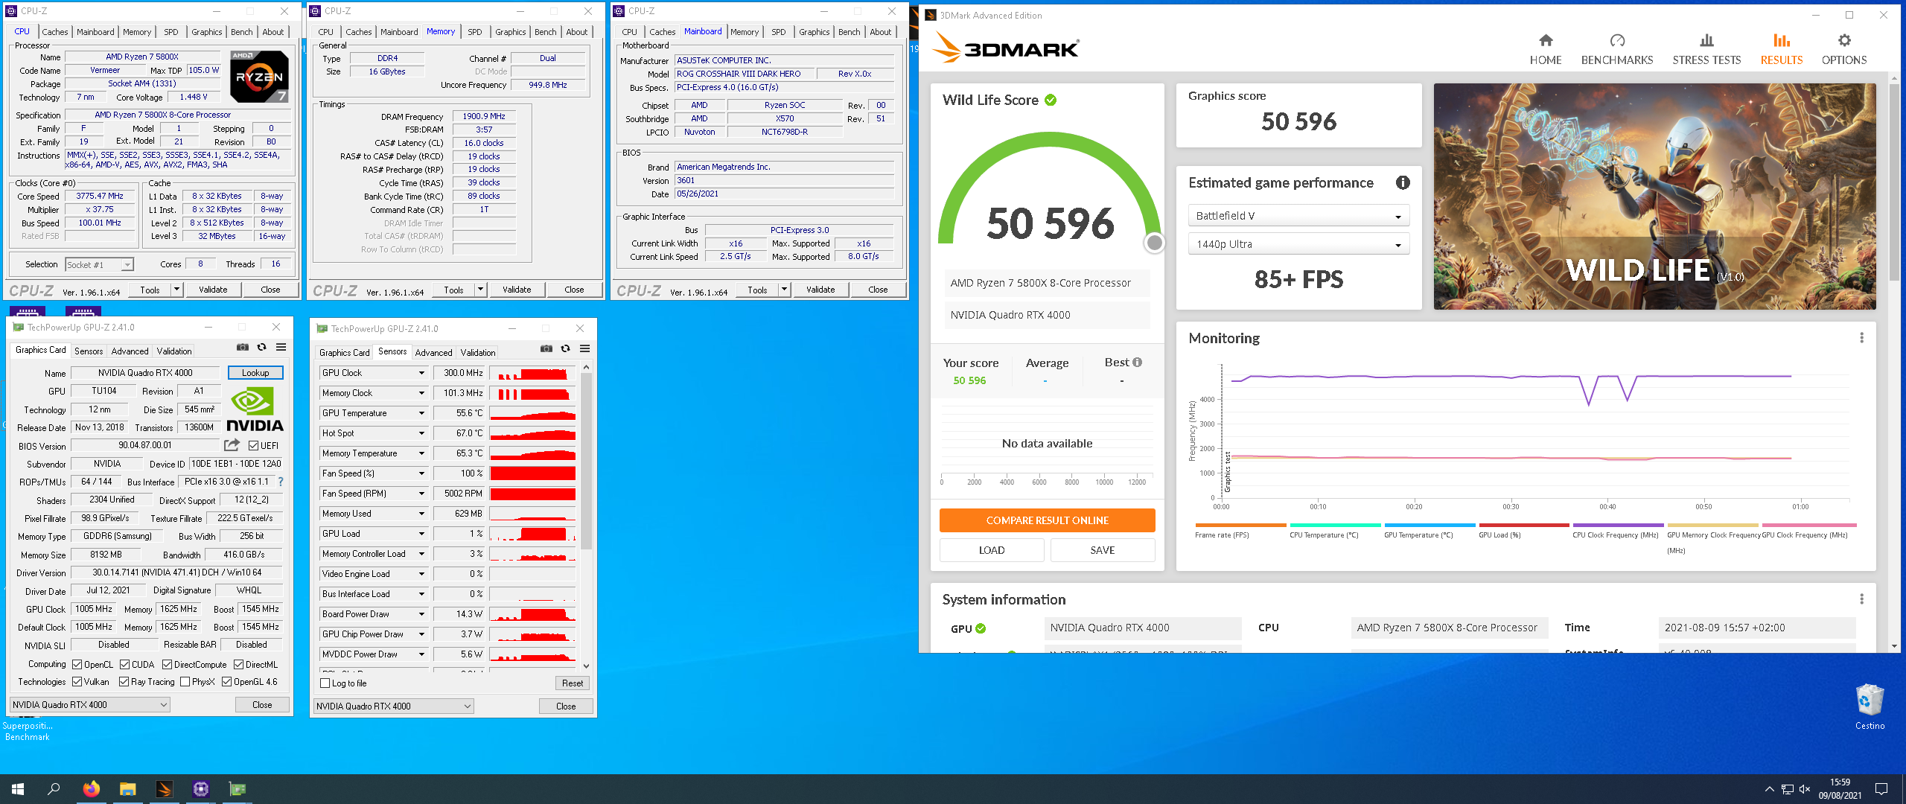Take screenshot in GPU-Z Graphics Card window
This screenshot has height=804, width=1906.
coord(243,348)
